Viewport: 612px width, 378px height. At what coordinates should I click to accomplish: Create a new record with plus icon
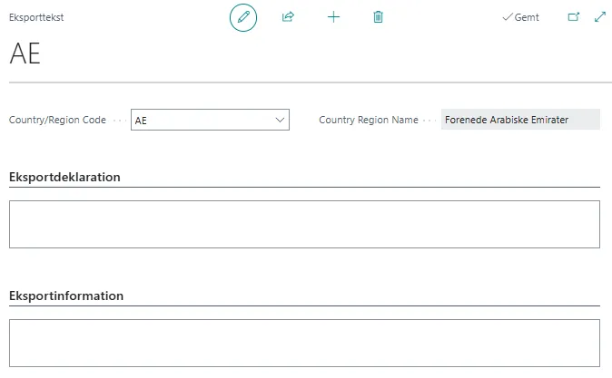point(333,17)
